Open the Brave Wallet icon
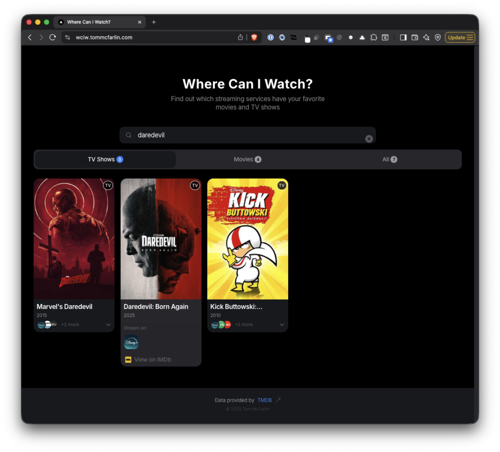 (415, 38)
